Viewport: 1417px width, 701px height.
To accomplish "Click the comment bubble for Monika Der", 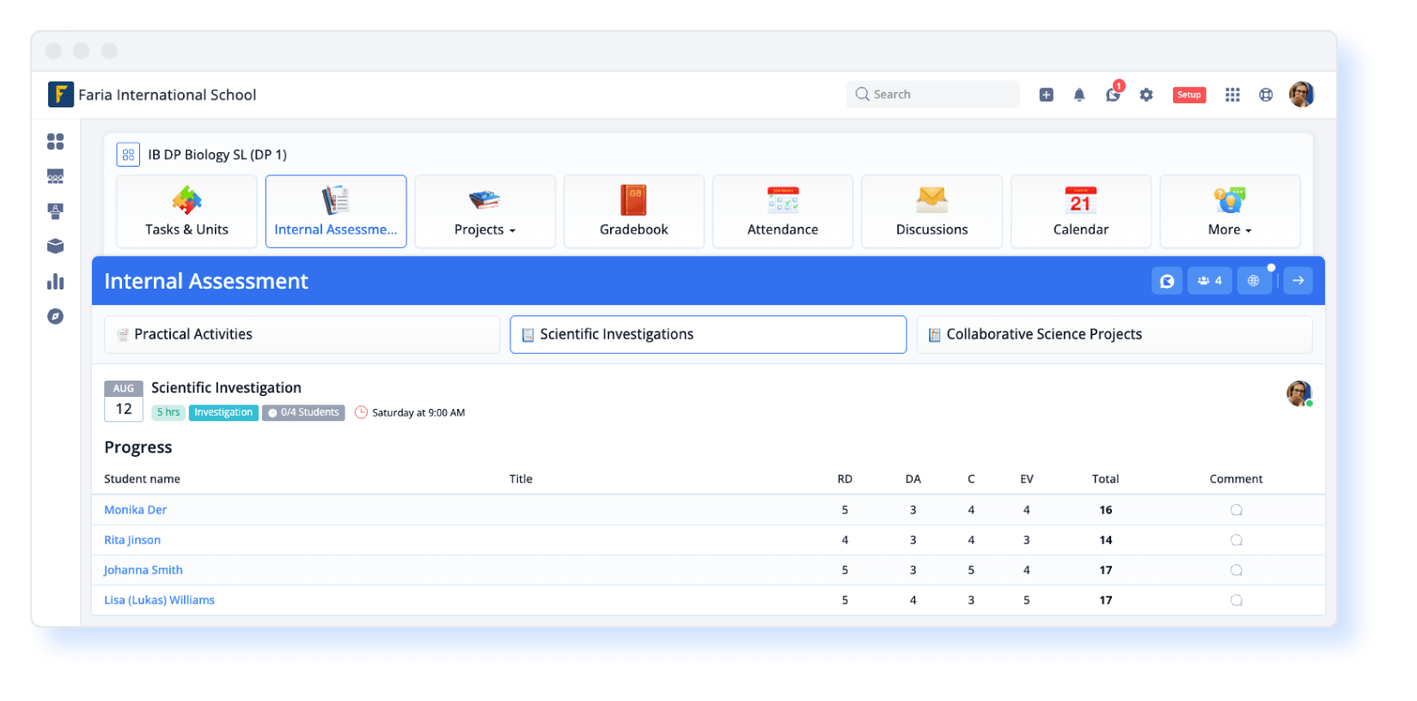I will 1236,510.
